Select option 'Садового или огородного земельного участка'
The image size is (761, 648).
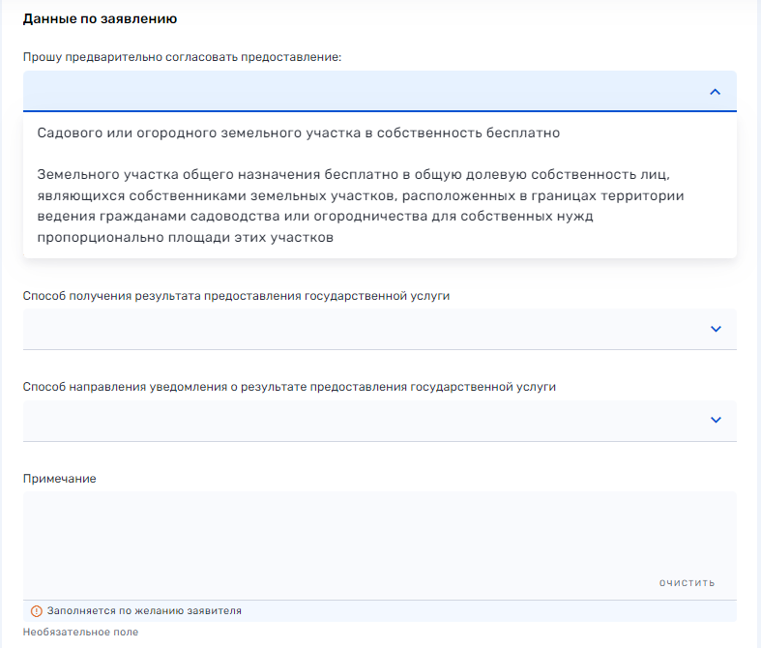click(x=298, y=133)
